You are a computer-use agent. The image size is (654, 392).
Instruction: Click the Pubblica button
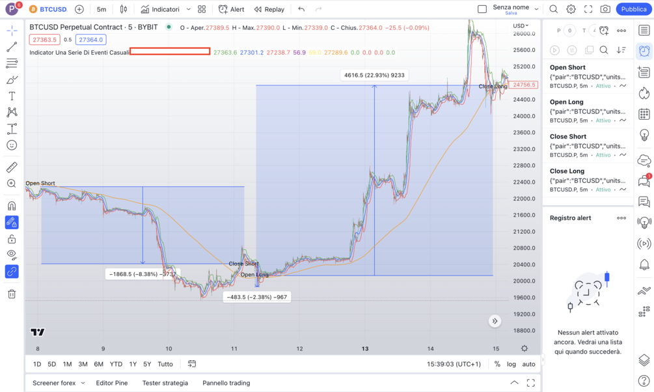pos(634,9)
